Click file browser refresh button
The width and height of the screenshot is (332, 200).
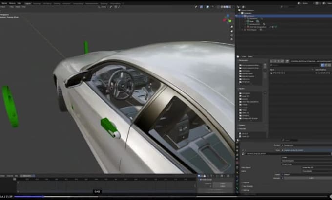pyautogui.click(x=282, y=61)
